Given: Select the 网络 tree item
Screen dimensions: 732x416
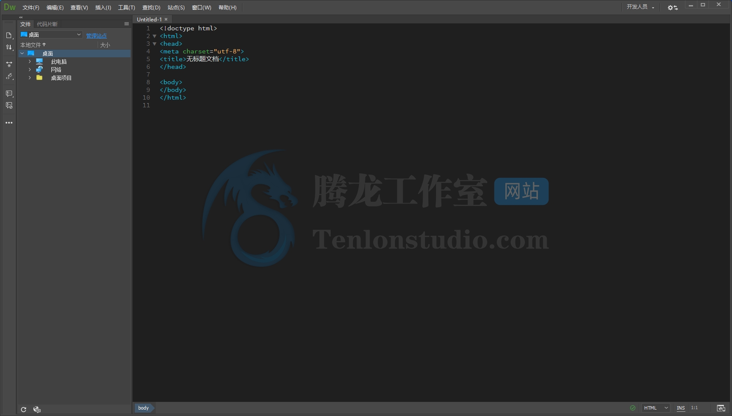Looking at the screenshot, I should [56, 70].
